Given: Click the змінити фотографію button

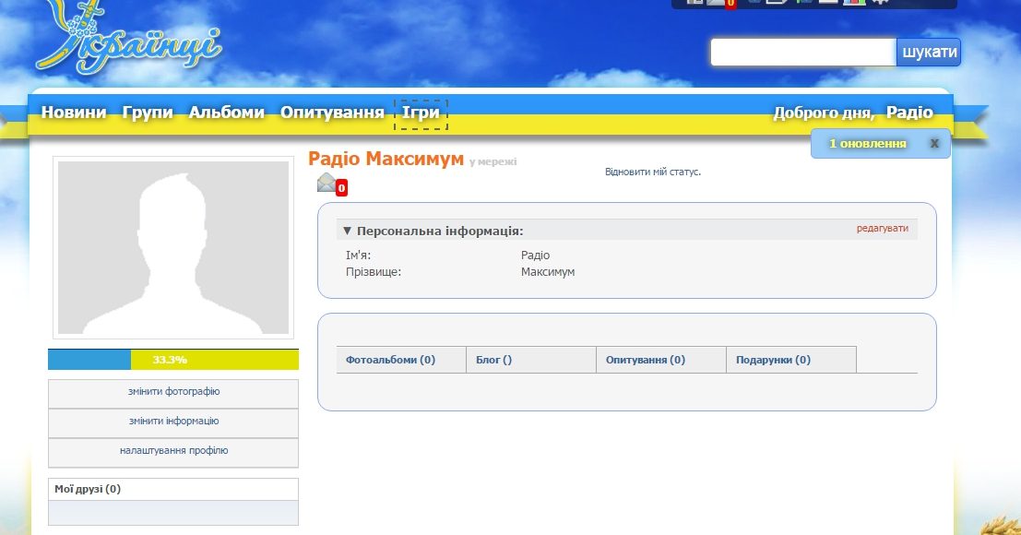Looking at the screenshot, I should click(173, 393).
